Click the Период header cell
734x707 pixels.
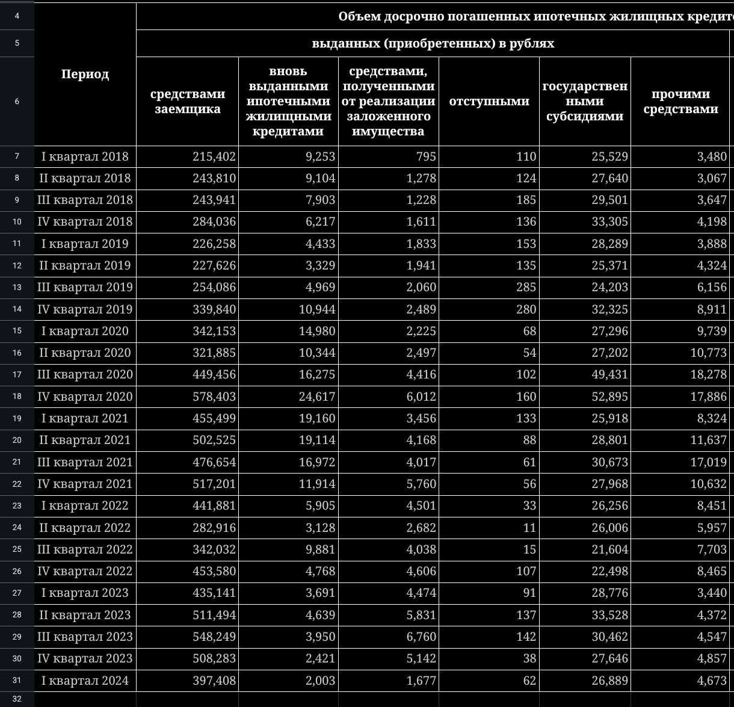tap(85, 74)
